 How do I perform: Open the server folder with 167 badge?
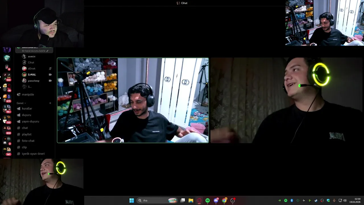coord(7,151)
